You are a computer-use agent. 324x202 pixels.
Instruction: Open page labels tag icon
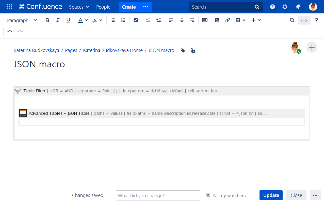pyautogui.click(x=183, y=51)
